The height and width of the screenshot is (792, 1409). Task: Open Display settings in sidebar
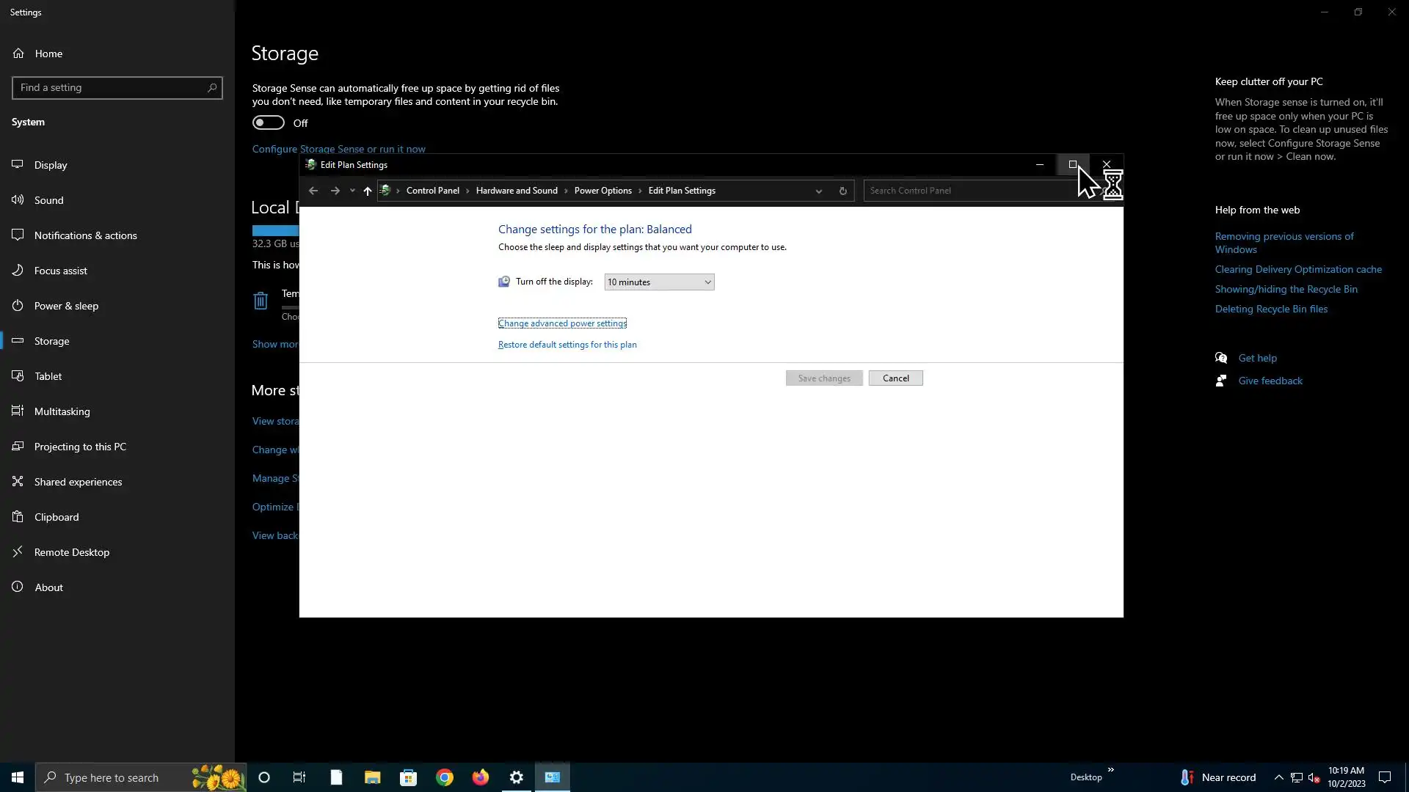(51, 165)
